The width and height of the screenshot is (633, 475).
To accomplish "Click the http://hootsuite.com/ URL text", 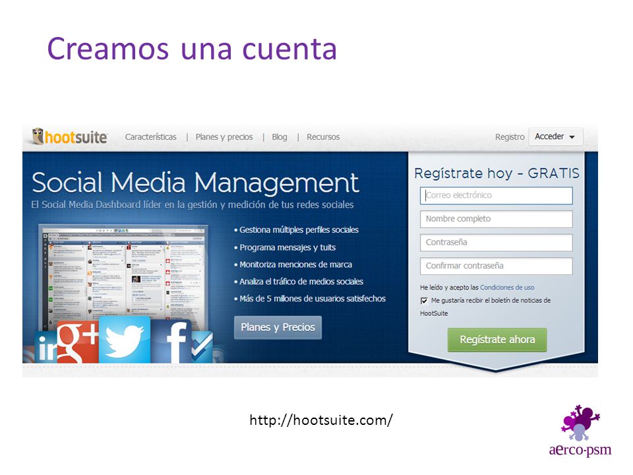I will click(x=321, y=420).
